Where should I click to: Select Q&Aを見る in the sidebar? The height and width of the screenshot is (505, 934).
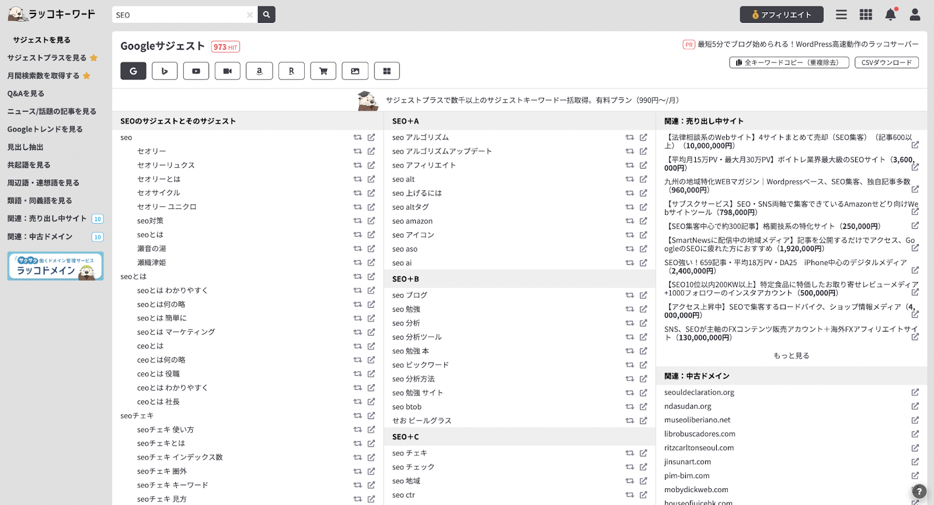(x=26, y=93)
